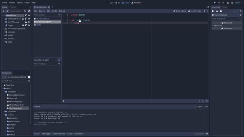Open Inspector object history list
This screenshot has height=137, width=244.
pos(241,11)
